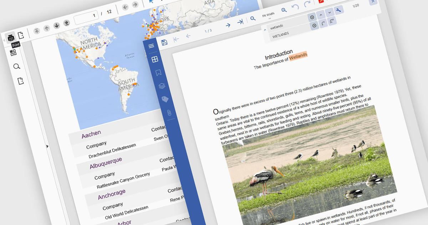Show the layers panel in blue sidebar
The width and height of the screenshot is (428, 225).
[162, 86]
